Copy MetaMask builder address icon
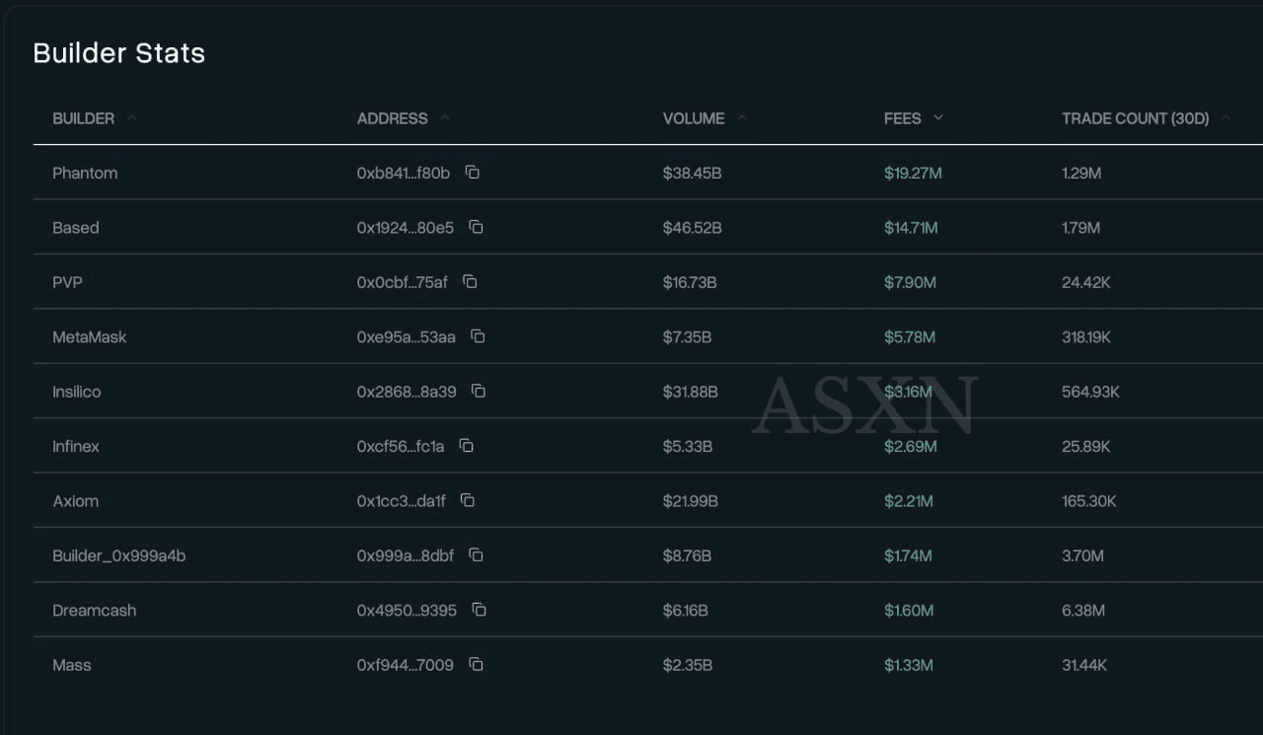This screenshot has width=1263, height=735. (479, 337)
